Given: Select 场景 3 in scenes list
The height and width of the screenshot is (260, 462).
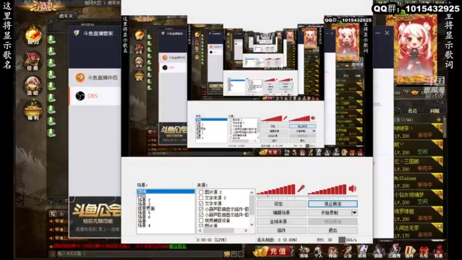Looking at the screenshot, I should click(x=144, y=204).
